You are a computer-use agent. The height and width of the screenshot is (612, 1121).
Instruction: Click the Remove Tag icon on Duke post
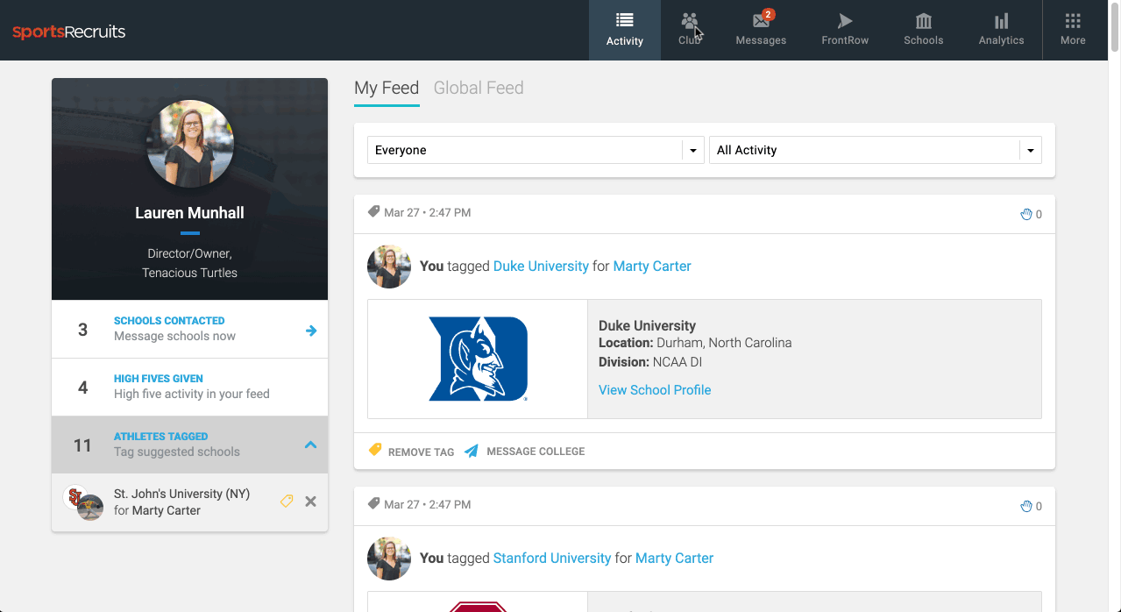tap(375, 451)
